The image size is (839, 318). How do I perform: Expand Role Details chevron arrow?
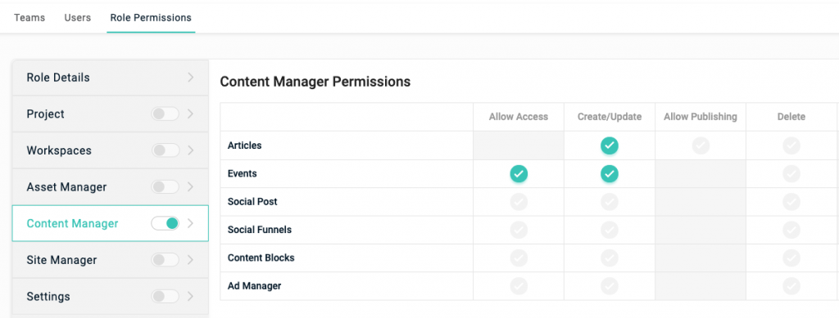tap(190, 78)
